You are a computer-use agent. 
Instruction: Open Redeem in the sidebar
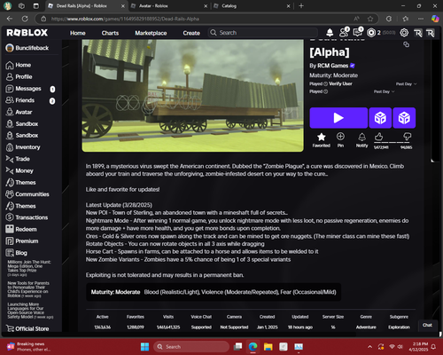click(x=21, y=229)
